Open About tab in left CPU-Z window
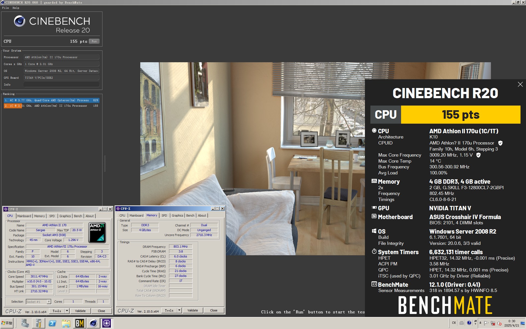 tap(90, 216)
